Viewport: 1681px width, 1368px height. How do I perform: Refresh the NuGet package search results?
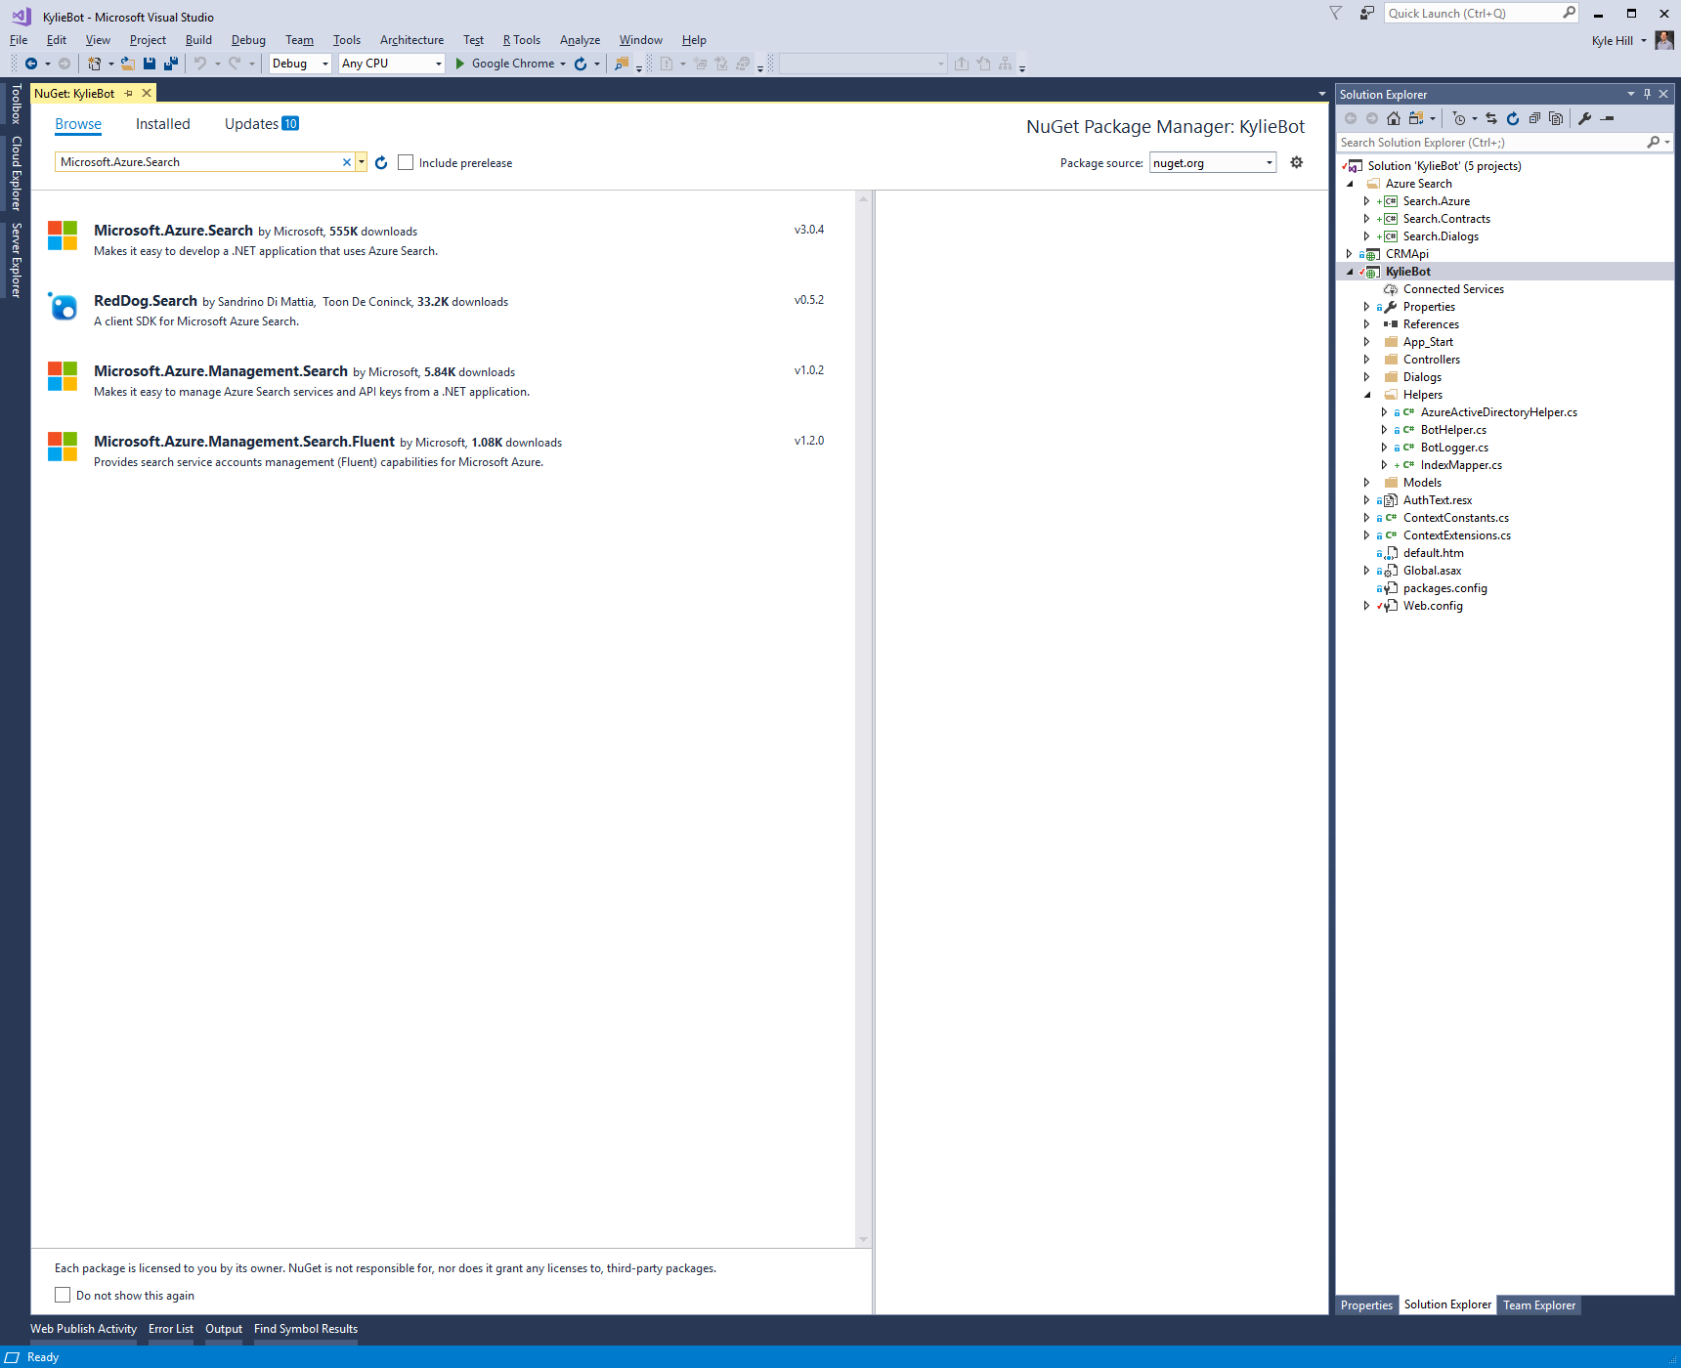pos(381,162)
